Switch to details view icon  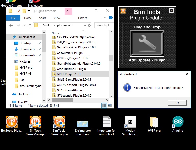pos(104,106)
